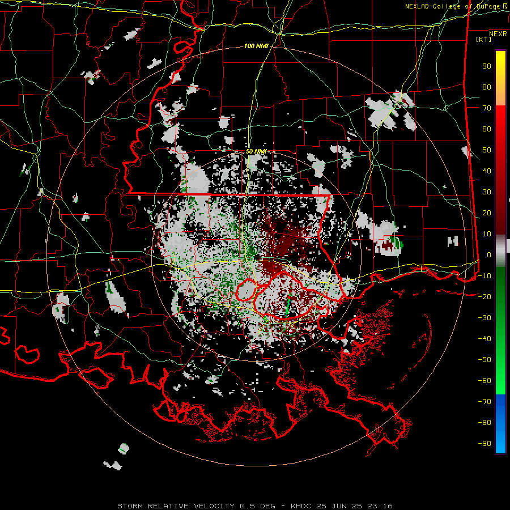510x510 pixels.
Task: Click the -70 value on the velocity scale
Action: coord(484,402)
